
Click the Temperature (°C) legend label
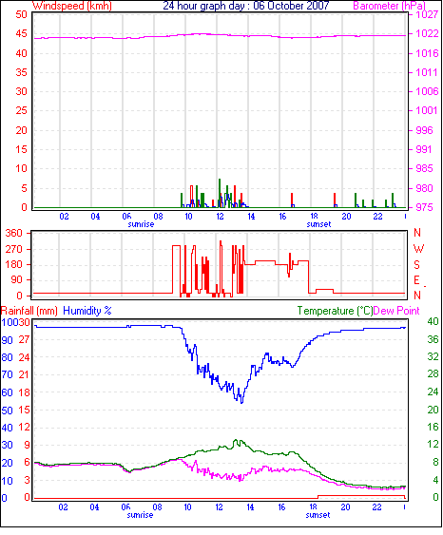click(335, 311)
